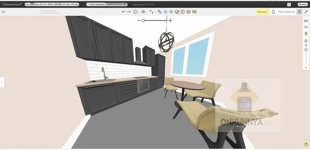Image resolution: width=310 pixels, height=150 pixels.
Task: Edit project name with pencil icon
Action: (125, 4)
